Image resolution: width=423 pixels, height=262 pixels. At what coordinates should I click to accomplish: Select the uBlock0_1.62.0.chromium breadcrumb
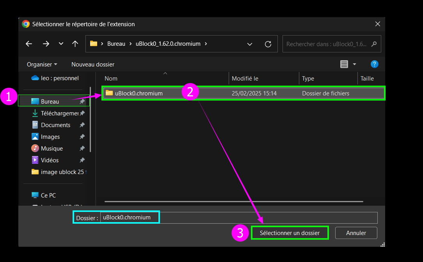pyautogui.click(x=168, y=44)
